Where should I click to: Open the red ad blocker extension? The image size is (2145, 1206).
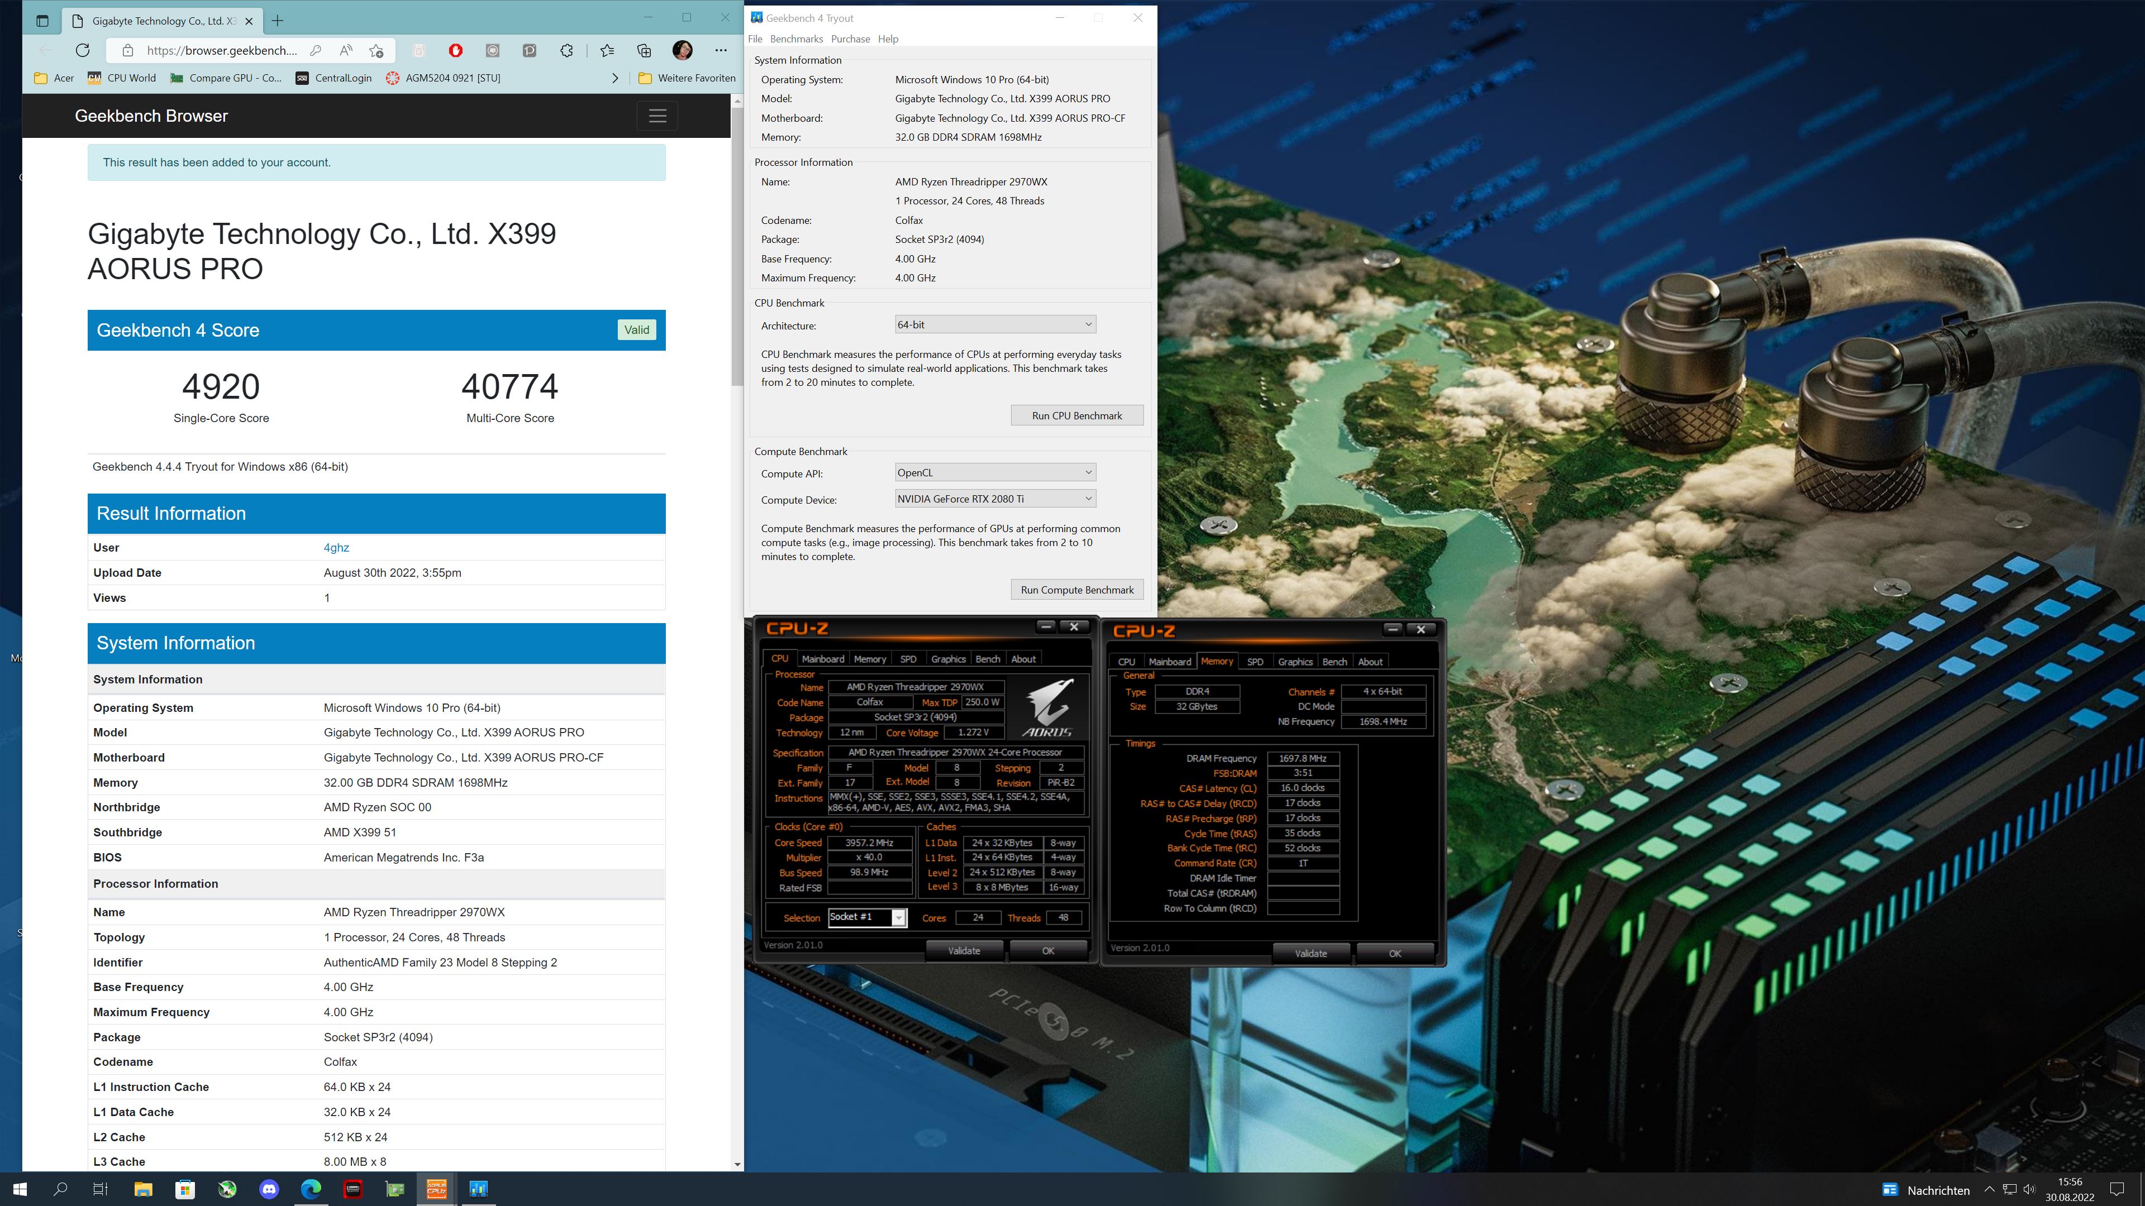pyautogui.click(x=455, y=51)
